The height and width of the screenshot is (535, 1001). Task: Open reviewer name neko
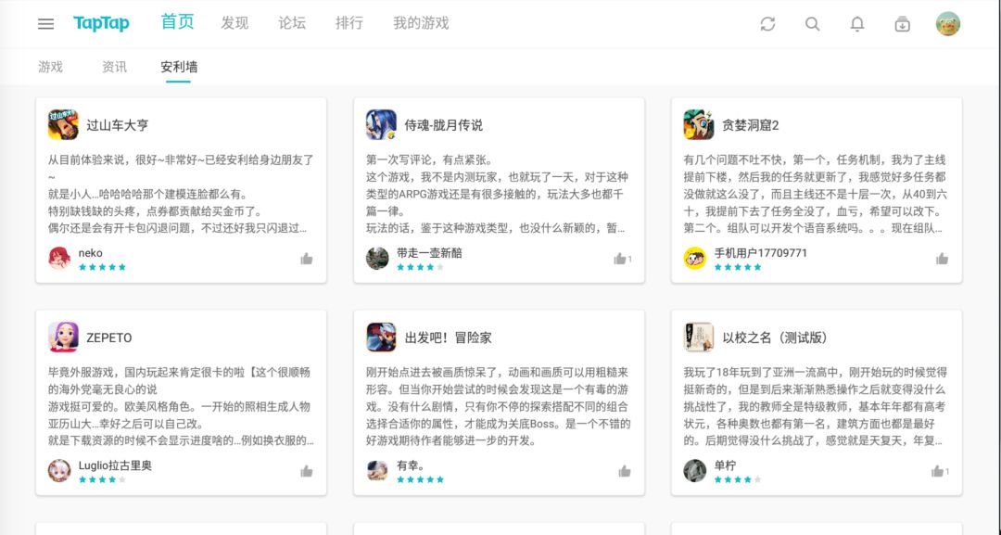coord(91,253)
